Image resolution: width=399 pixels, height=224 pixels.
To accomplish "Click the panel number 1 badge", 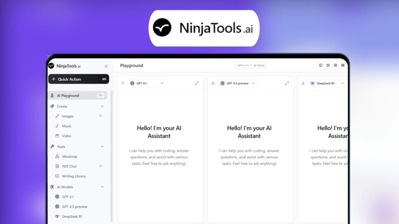I will 123,83.
